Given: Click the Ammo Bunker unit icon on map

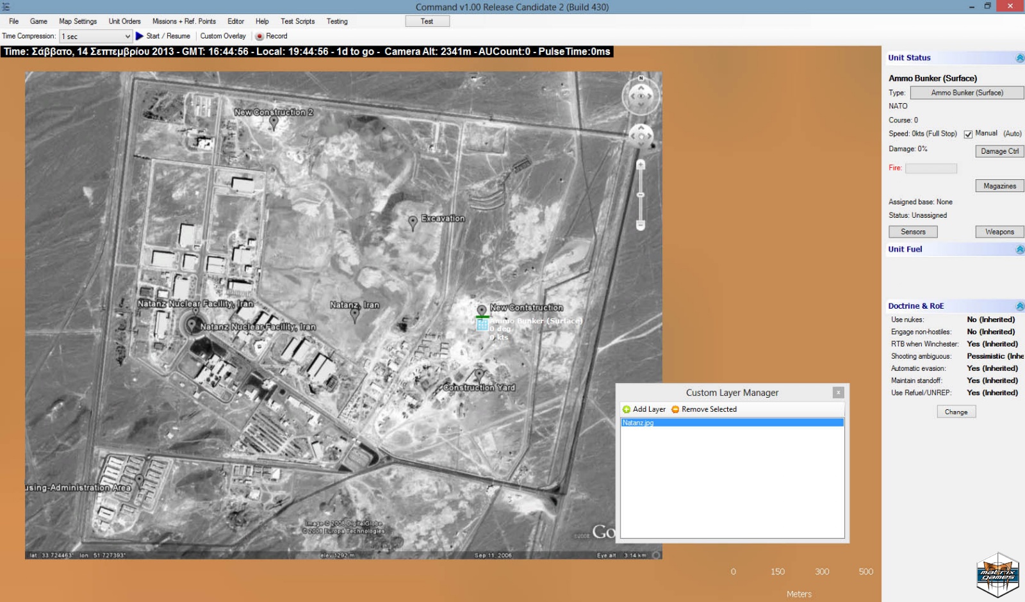Looking at the screenshot, I should coord(482,324).
